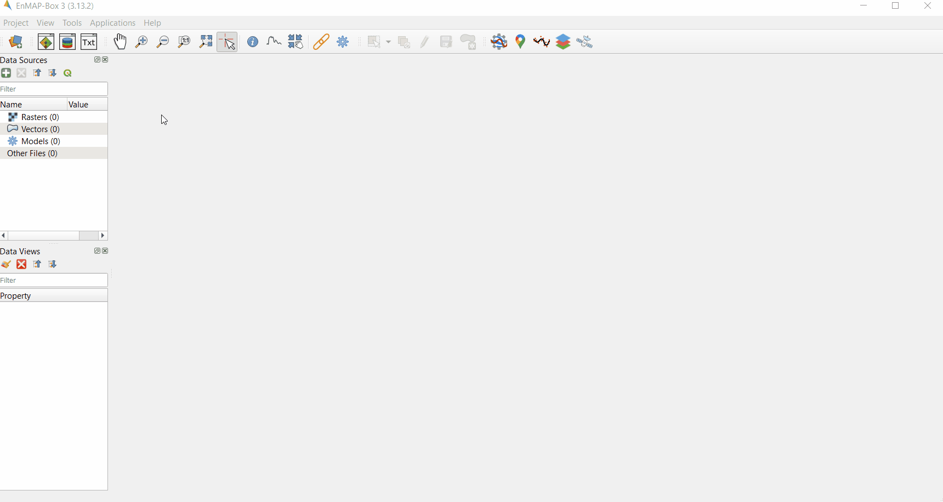943x502 pixels.
Task: Toggle editing with the pencil icon
Action: coord(425,42)
